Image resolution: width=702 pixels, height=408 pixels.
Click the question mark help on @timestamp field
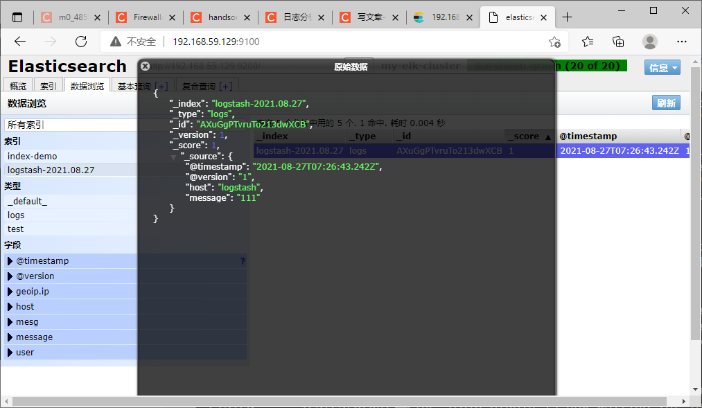coord(243,261)
